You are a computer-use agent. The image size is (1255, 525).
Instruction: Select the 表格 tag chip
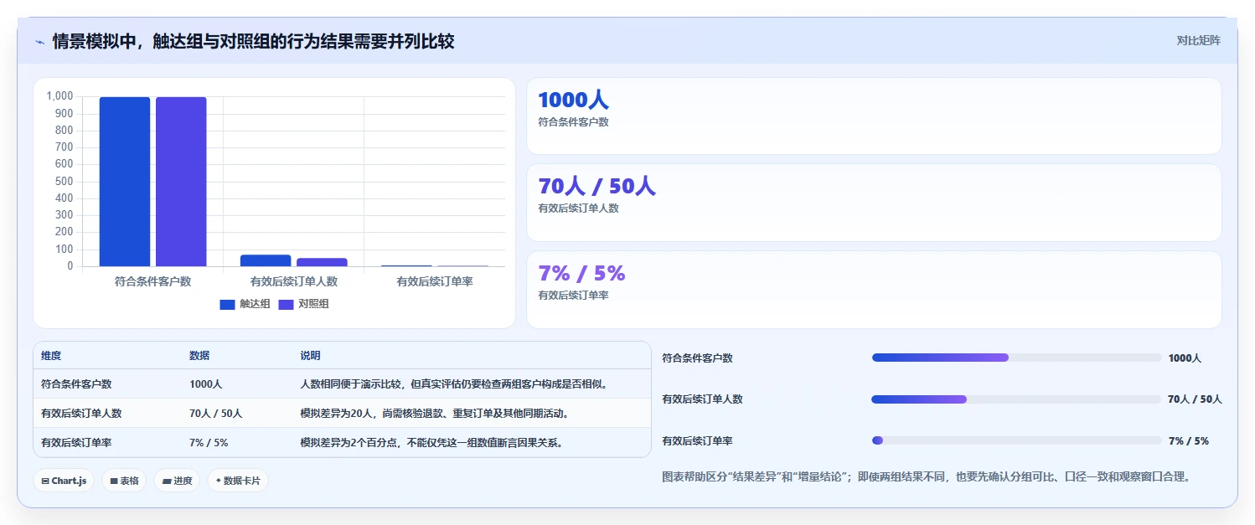tap(124, 481)
